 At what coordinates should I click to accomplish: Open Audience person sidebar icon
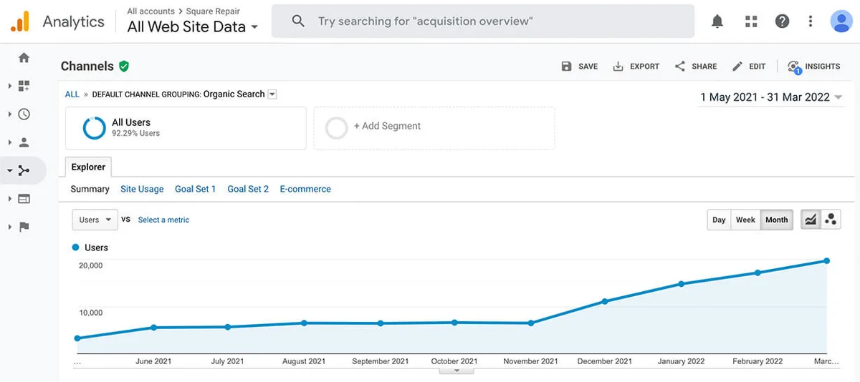(24, 142)
